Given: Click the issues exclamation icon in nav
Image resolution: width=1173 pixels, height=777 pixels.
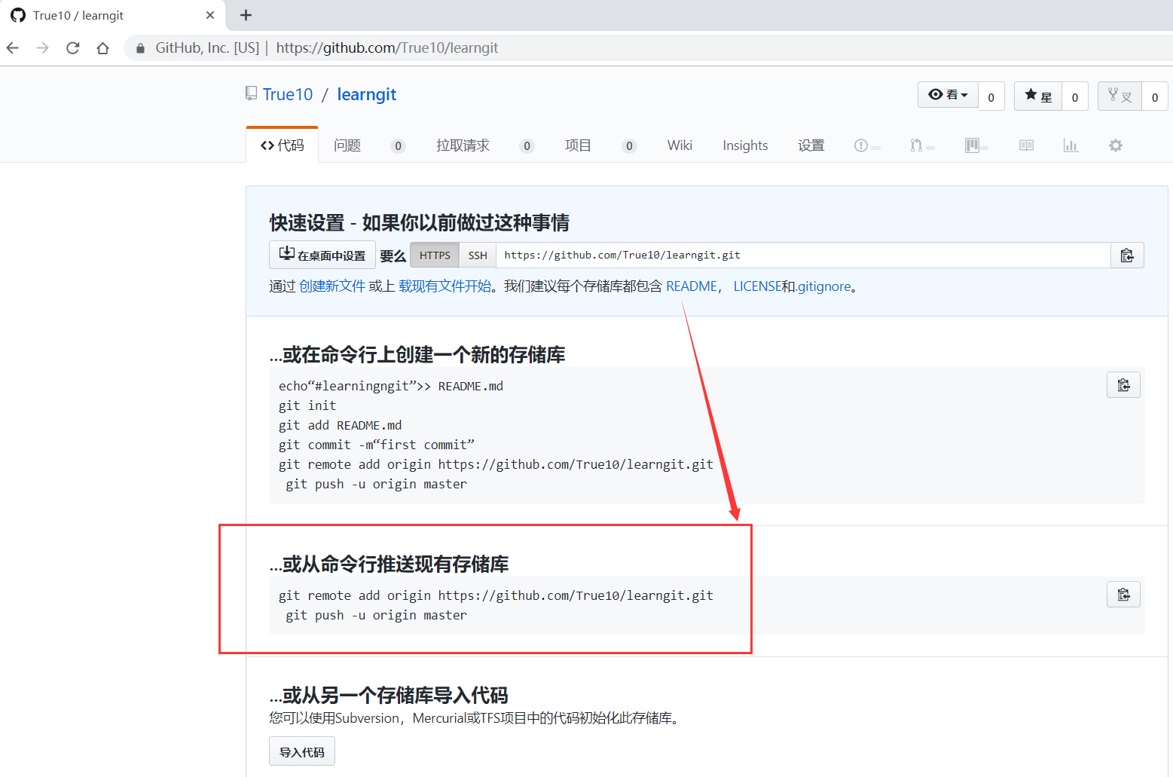Looking at the screenshot, I should 861,145.
